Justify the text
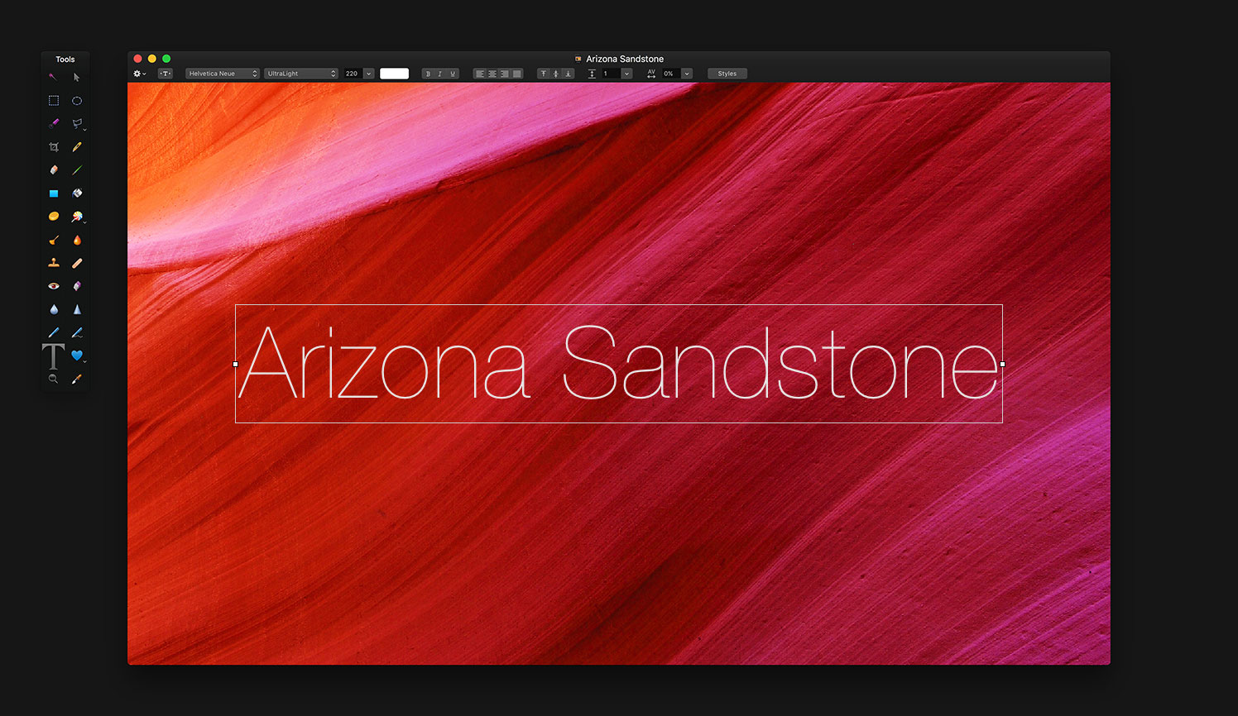This screenshot has width=1238, height=716. (x=516, y=74)
